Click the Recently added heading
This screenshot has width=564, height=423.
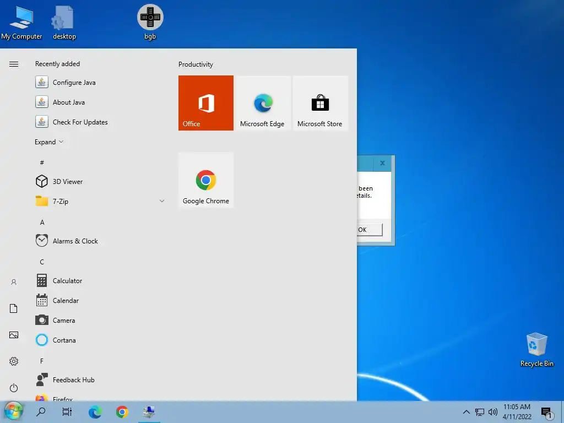click(57, 64)
